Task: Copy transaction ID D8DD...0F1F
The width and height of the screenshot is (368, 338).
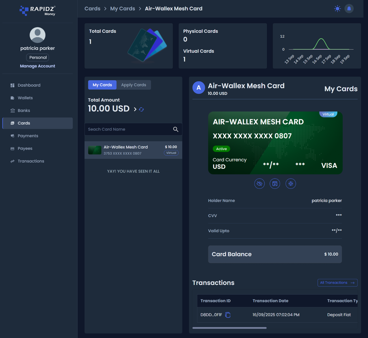Action: pyautogui.click(x=228, y=315)
